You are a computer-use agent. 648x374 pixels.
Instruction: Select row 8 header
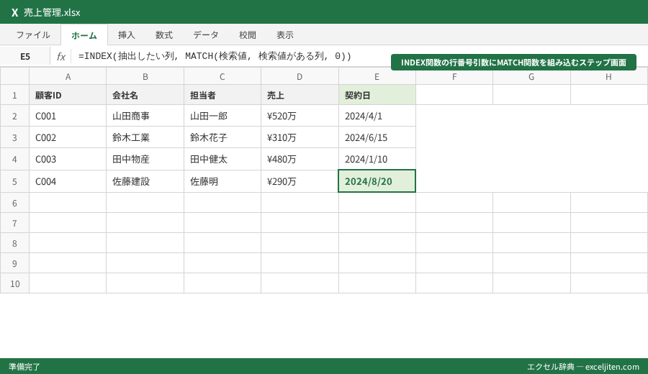tap(14, 244)
